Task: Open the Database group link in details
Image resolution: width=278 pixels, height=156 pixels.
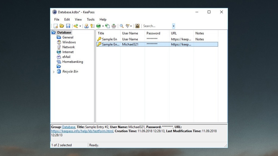Action: [x=69, y=127]
